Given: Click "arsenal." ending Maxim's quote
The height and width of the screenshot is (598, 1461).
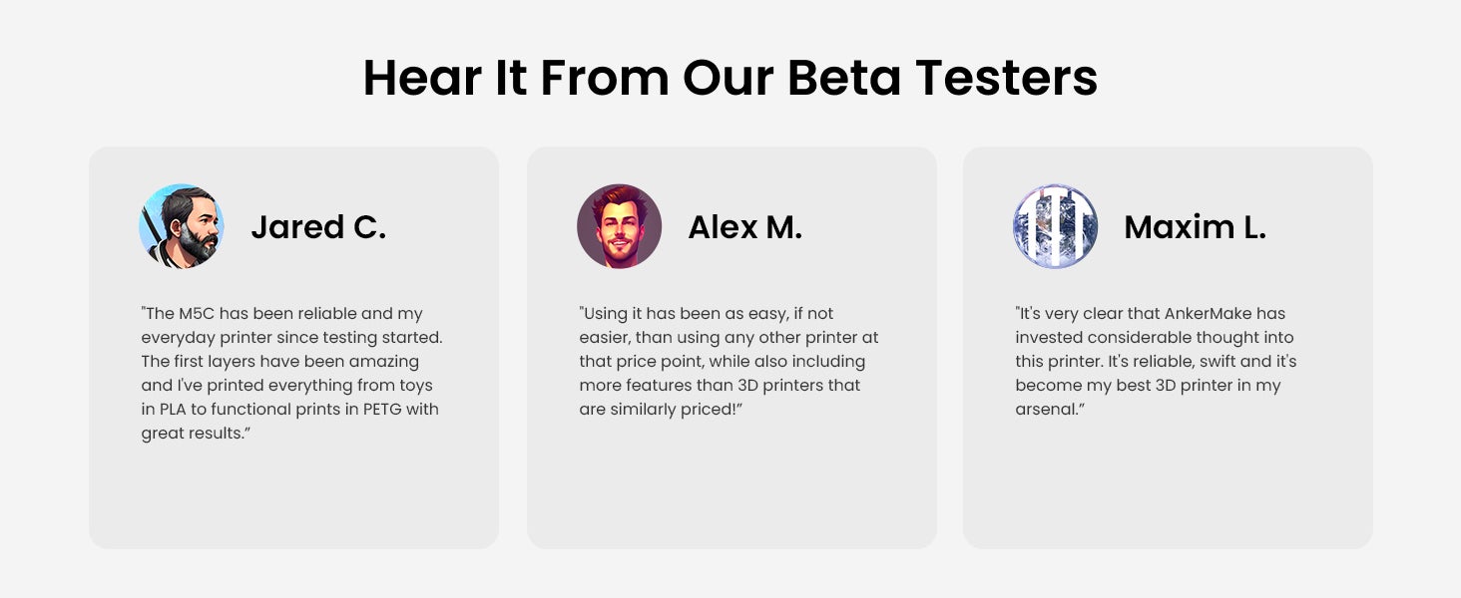Looking at the screenshot, I should click(1050, 410).
